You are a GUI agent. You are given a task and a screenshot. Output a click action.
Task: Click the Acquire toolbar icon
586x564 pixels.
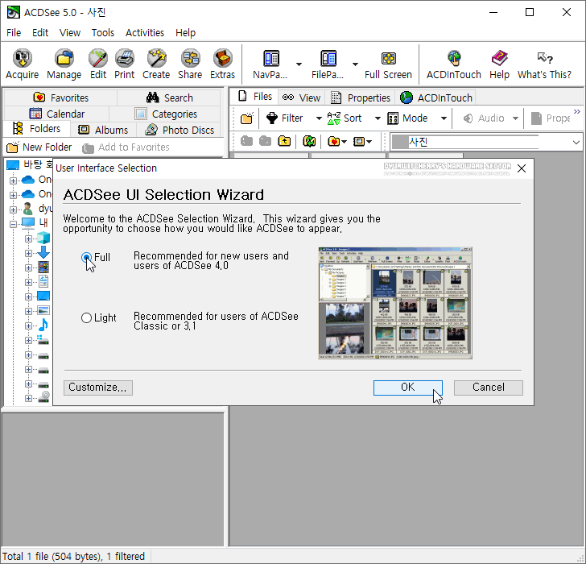pyautogui.click(x=22, y=64)
